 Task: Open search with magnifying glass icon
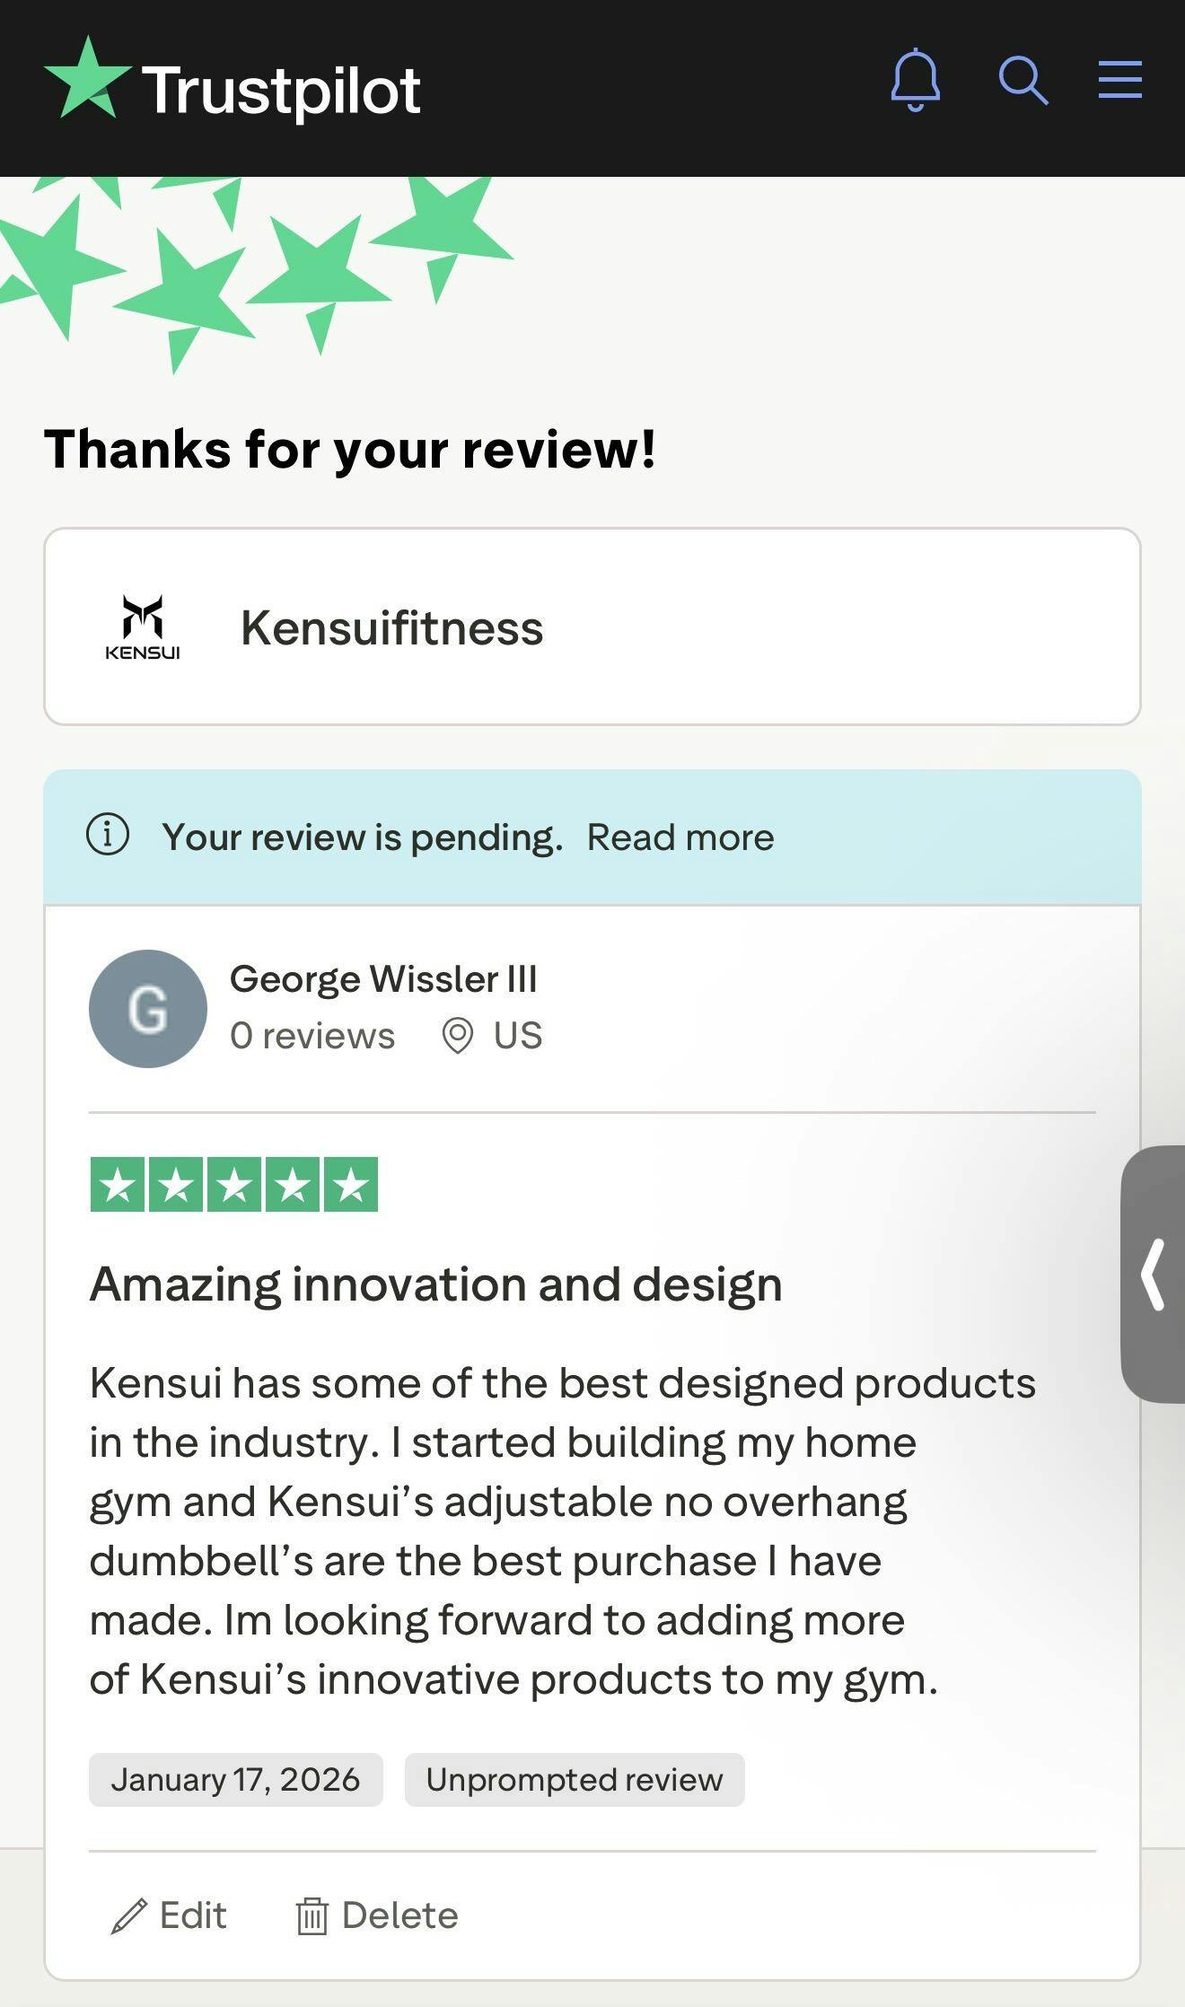pos(1023,81)
